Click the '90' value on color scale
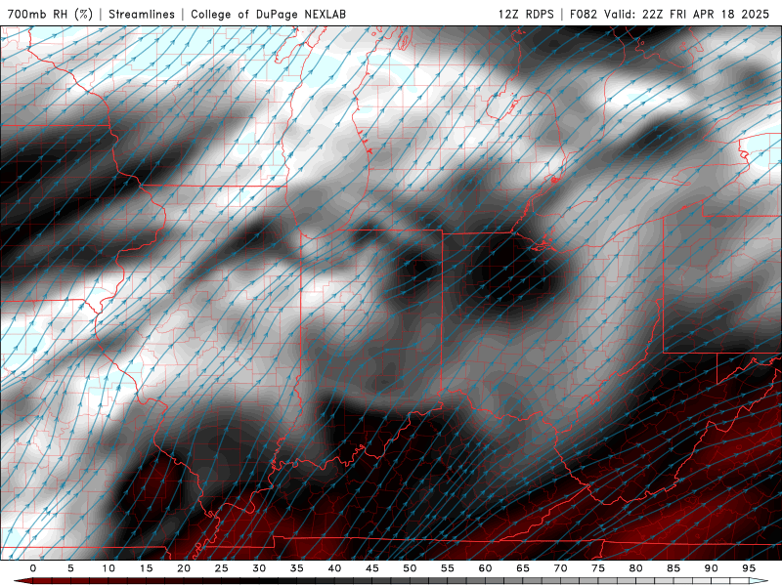This screenshot has width=782, height=586. (712, 568)
